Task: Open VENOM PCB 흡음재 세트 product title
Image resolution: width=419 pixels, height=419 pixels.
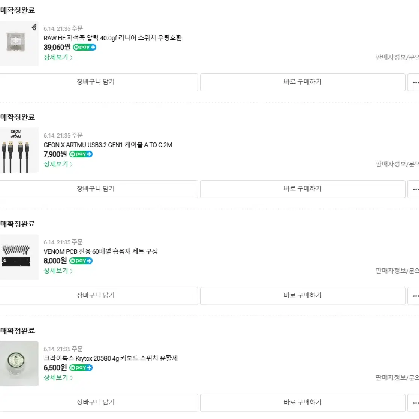Action: pyautogui.click(x=100, y=251)
